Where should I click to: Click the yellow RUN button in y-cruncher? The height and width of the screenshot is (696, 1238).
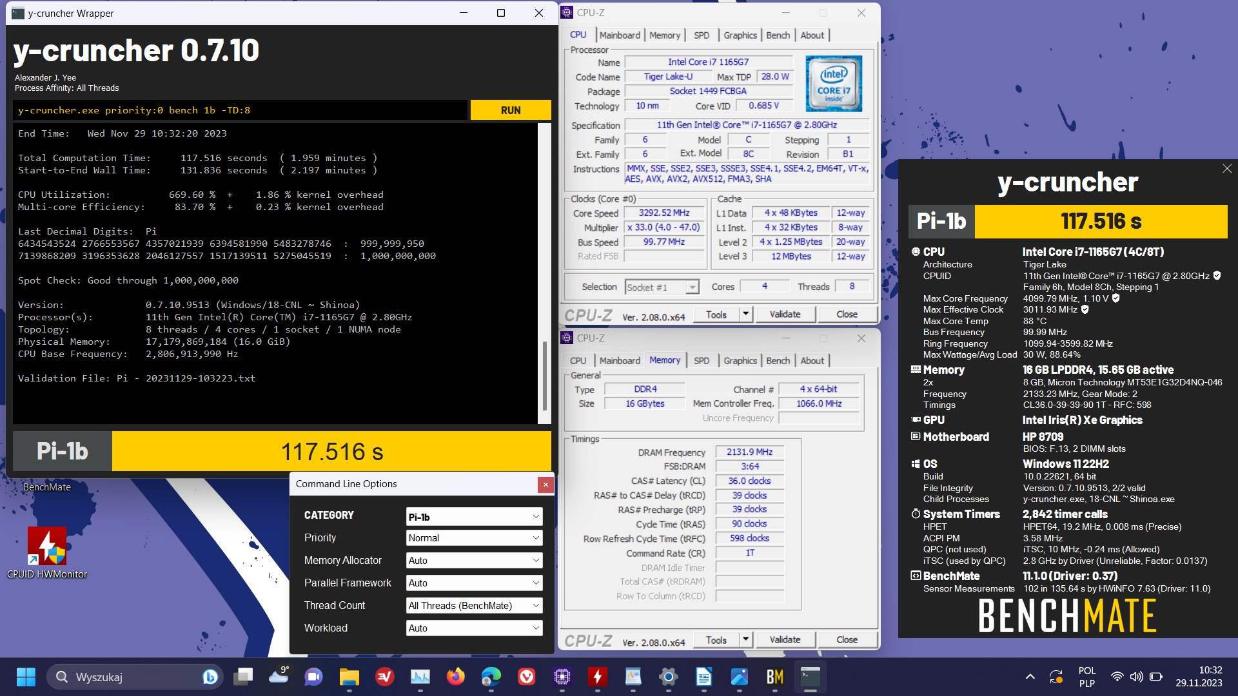[x=511, y=110]
